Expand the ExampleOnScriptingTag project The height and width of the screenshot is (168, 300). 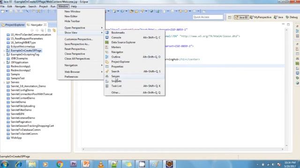pyautogui.click(x=4, y=55)
